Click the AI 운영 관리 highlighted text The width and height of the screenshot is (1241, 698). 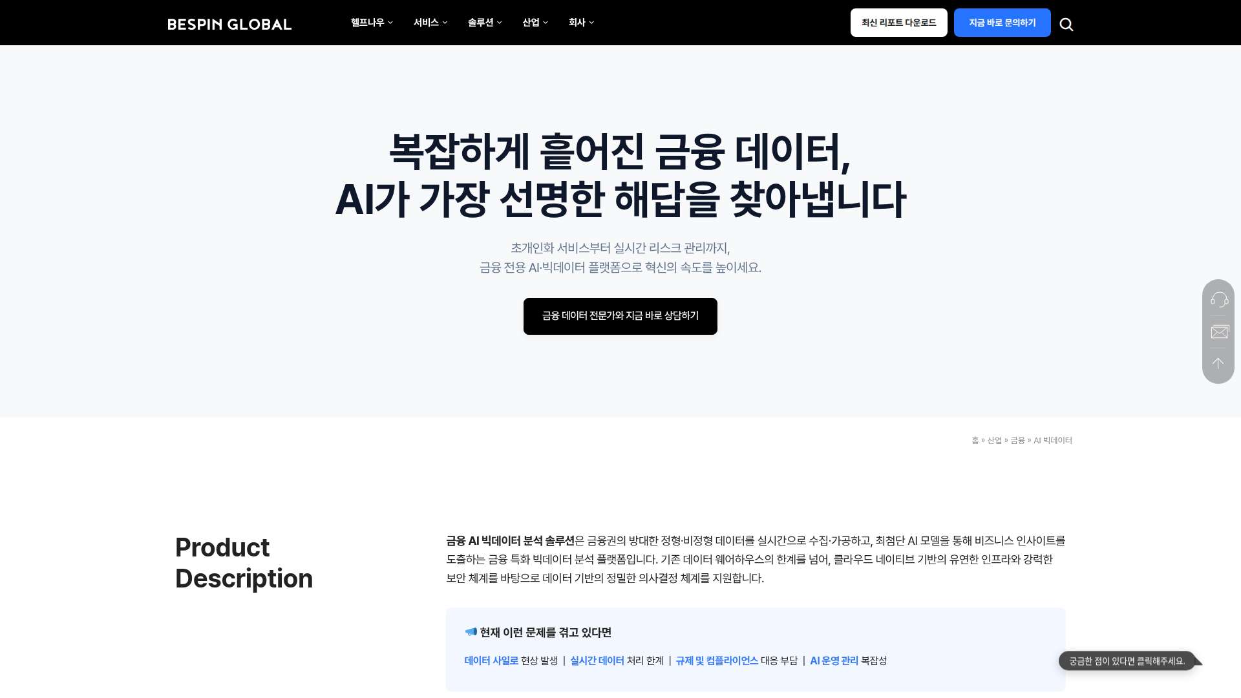point(834,661)
